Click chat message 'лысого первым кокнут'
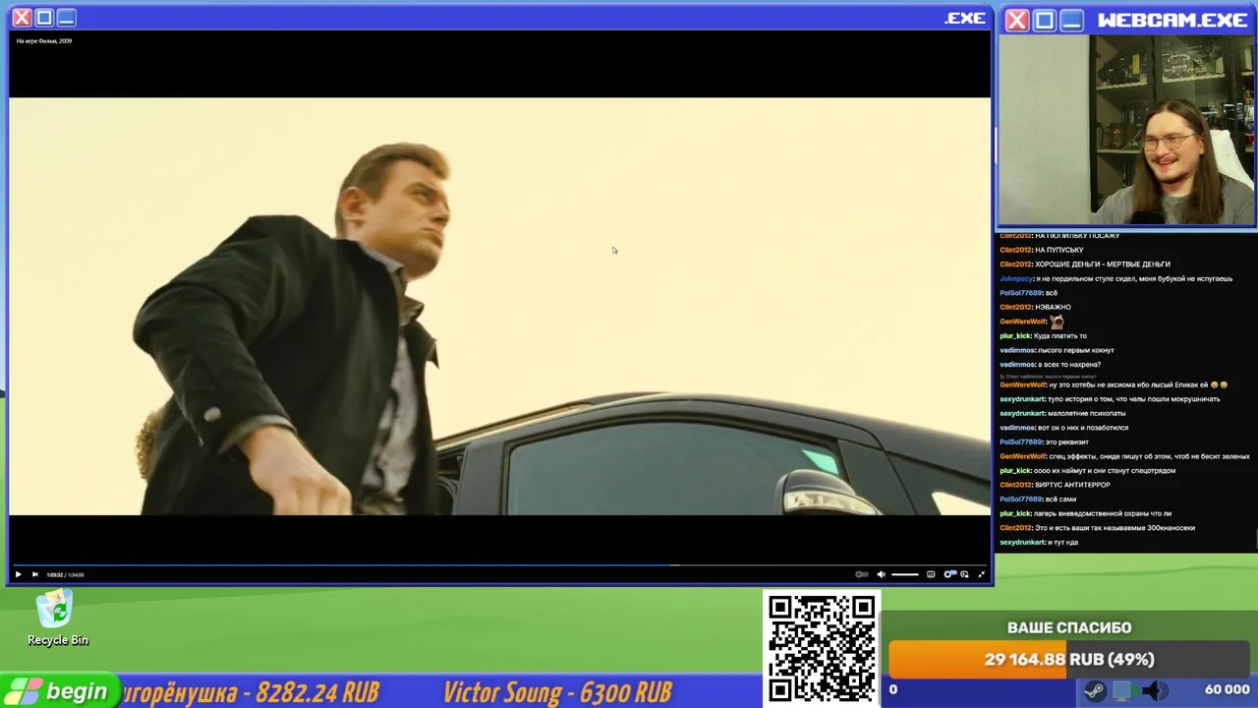Screen dimensions: 1258x708 1076,350
